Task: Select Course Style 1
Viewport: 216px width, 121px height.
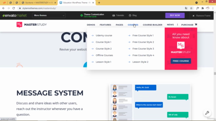Action: point(104,42)
